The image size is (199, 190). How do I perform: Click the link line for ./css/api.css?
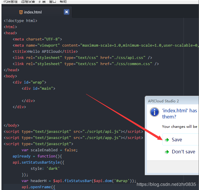[x=82, y=57]
